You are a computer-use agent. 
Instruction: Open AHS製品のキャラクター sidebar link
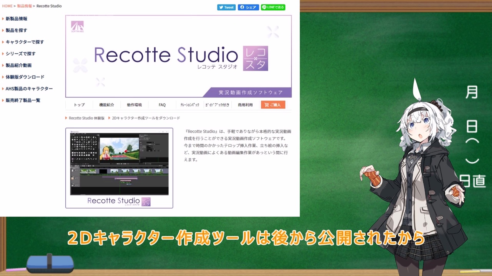click(29, 89)
